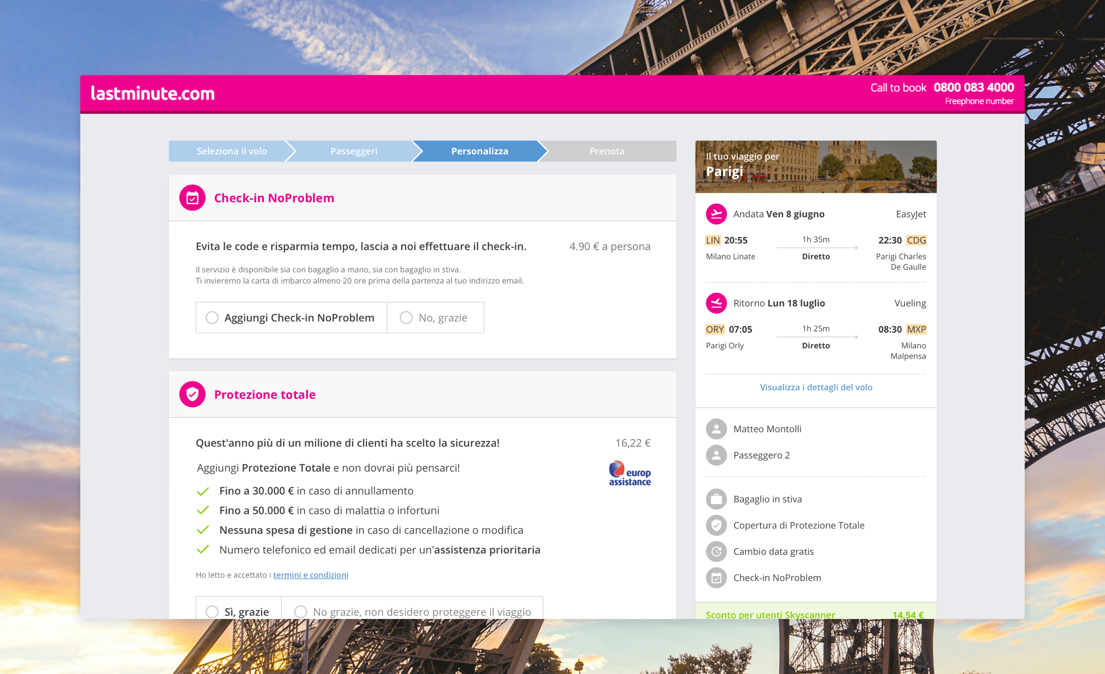1105x674 pixels.
Task: Select Sì, grazie for Protezione Totale
Action: tap(212, 611)
